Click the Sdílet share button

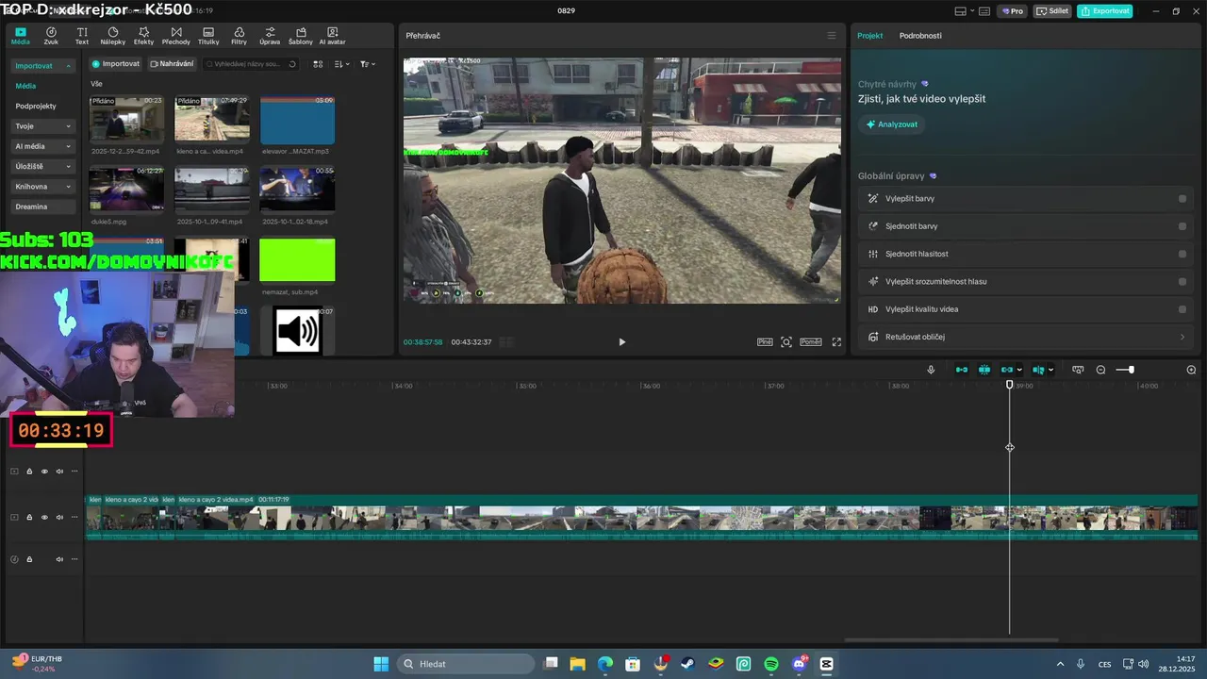(1052, 11)
